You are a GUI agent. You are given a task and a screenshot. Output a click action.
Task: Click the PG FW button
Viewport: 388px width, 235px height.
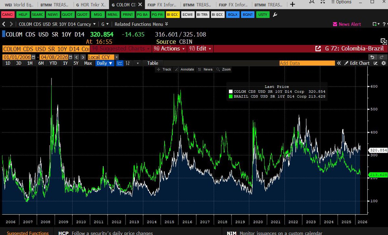coord(157,15)
